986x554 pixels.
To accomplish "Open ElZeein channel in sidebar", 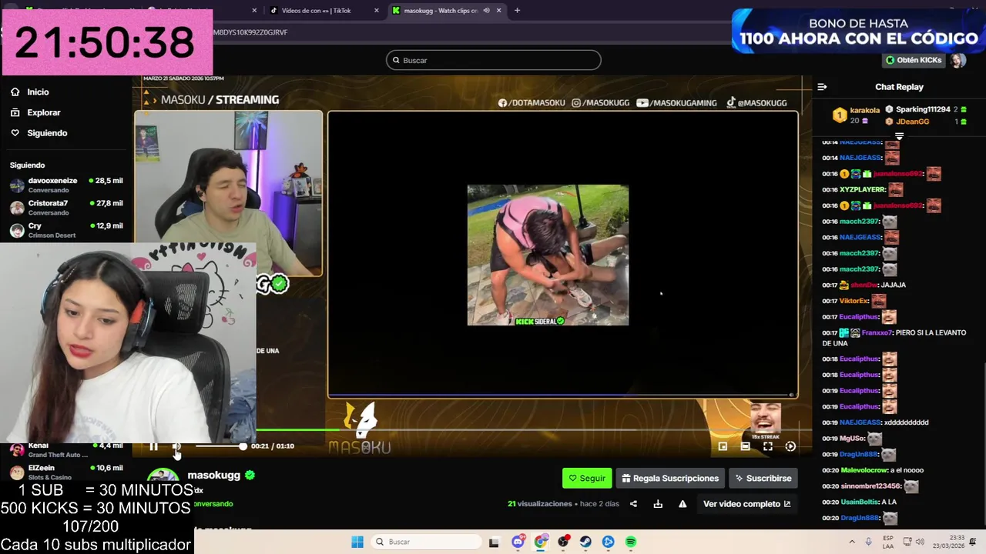I will coord(66,472).
